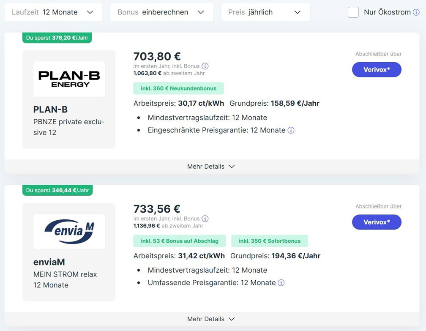Click the enviaM logo
This screenshot has width=426, height=331.
[69, 232]
